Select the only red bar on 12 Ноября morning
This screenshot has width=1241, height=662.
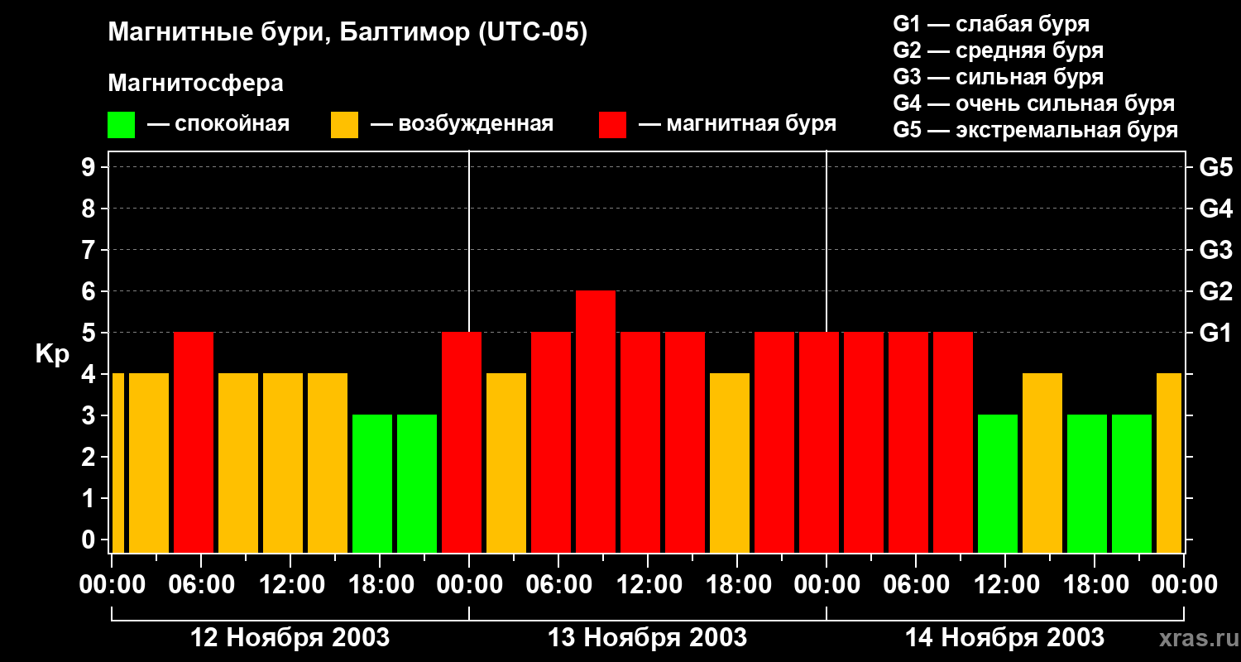[x=194, y=442]
